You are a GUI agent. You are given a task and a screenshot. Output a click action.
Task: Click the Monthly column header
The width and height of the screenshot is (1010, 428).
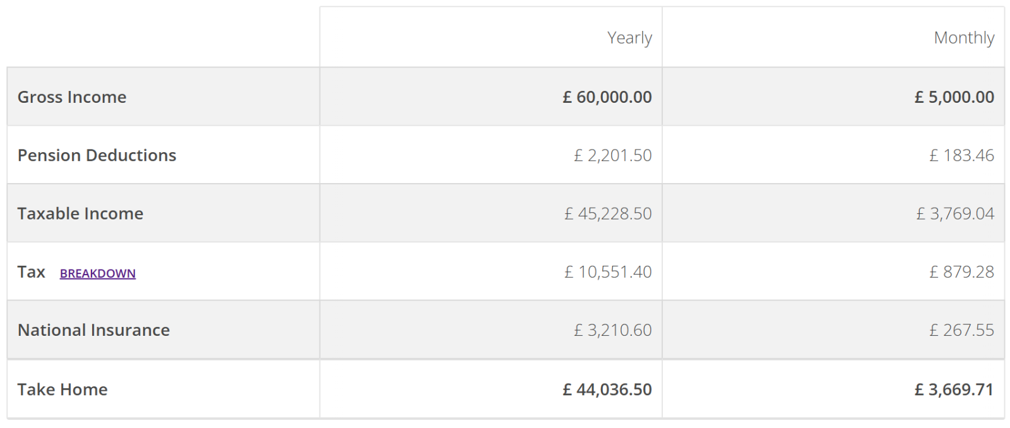point(964,38)
